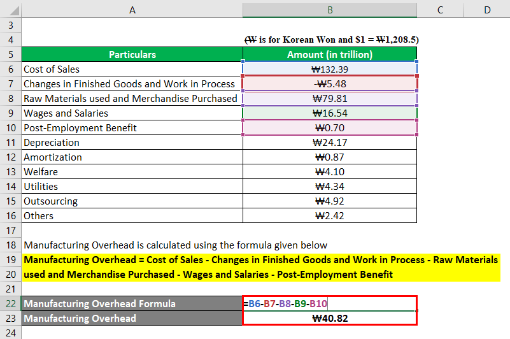Select the ₩40.82 result cell
The image size is (510, 339).
tap(330, 318)
